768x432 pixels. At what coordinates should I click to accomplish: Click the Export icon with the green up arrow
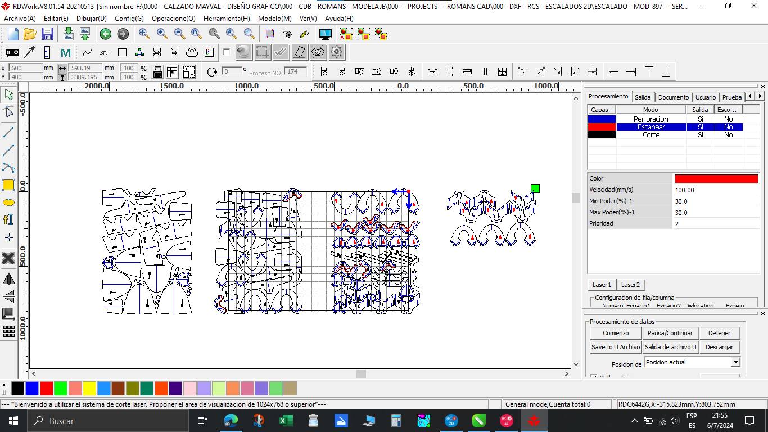click(x=85, y=34)
